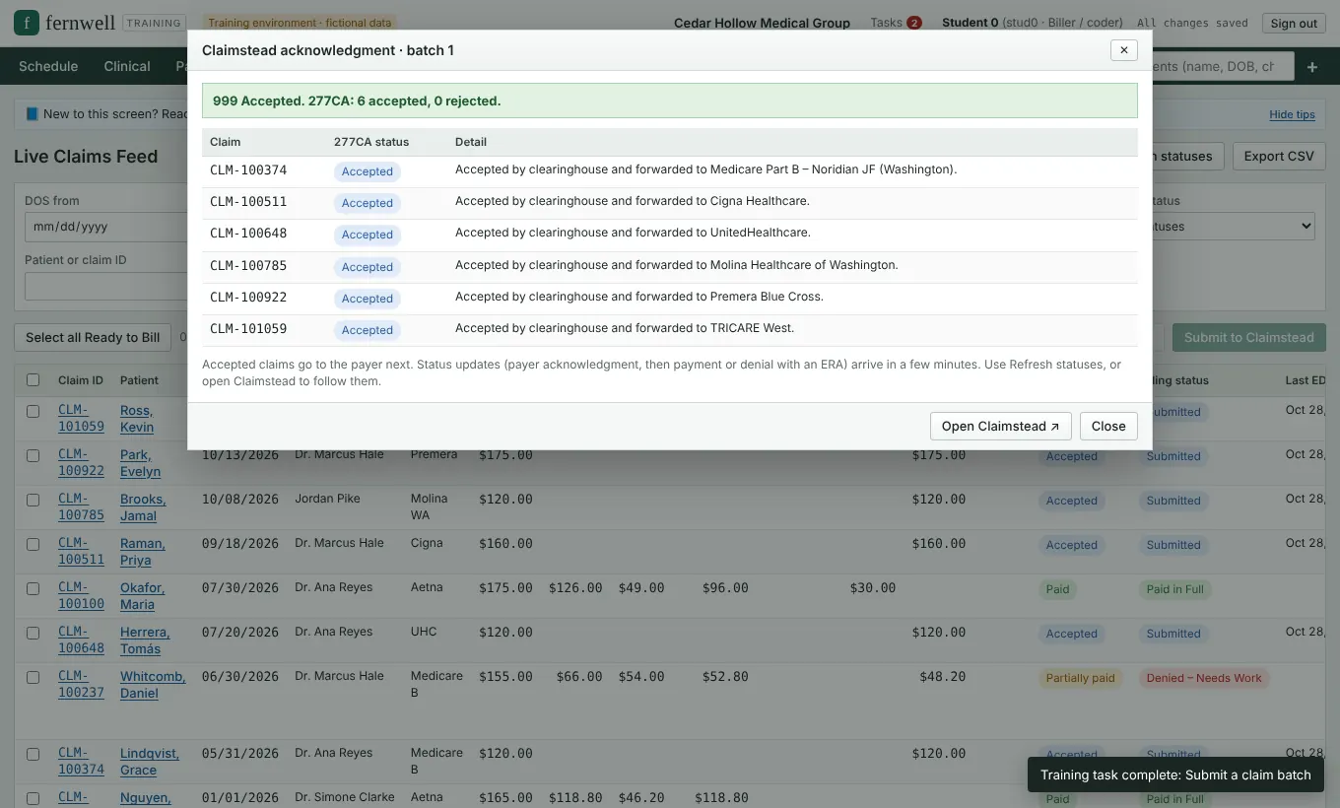Image resolution: width=1340 pixels, height=808 pixels.
Task: Enable the checkbox for Raman, Priya's claim
Action: click(x=33, y=544)
